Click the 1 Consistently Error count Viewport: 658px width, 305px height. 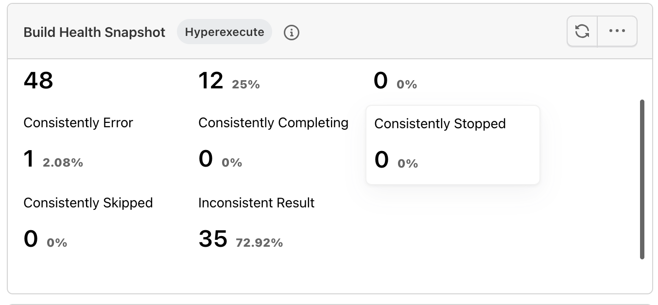click(x=29, y=159)
